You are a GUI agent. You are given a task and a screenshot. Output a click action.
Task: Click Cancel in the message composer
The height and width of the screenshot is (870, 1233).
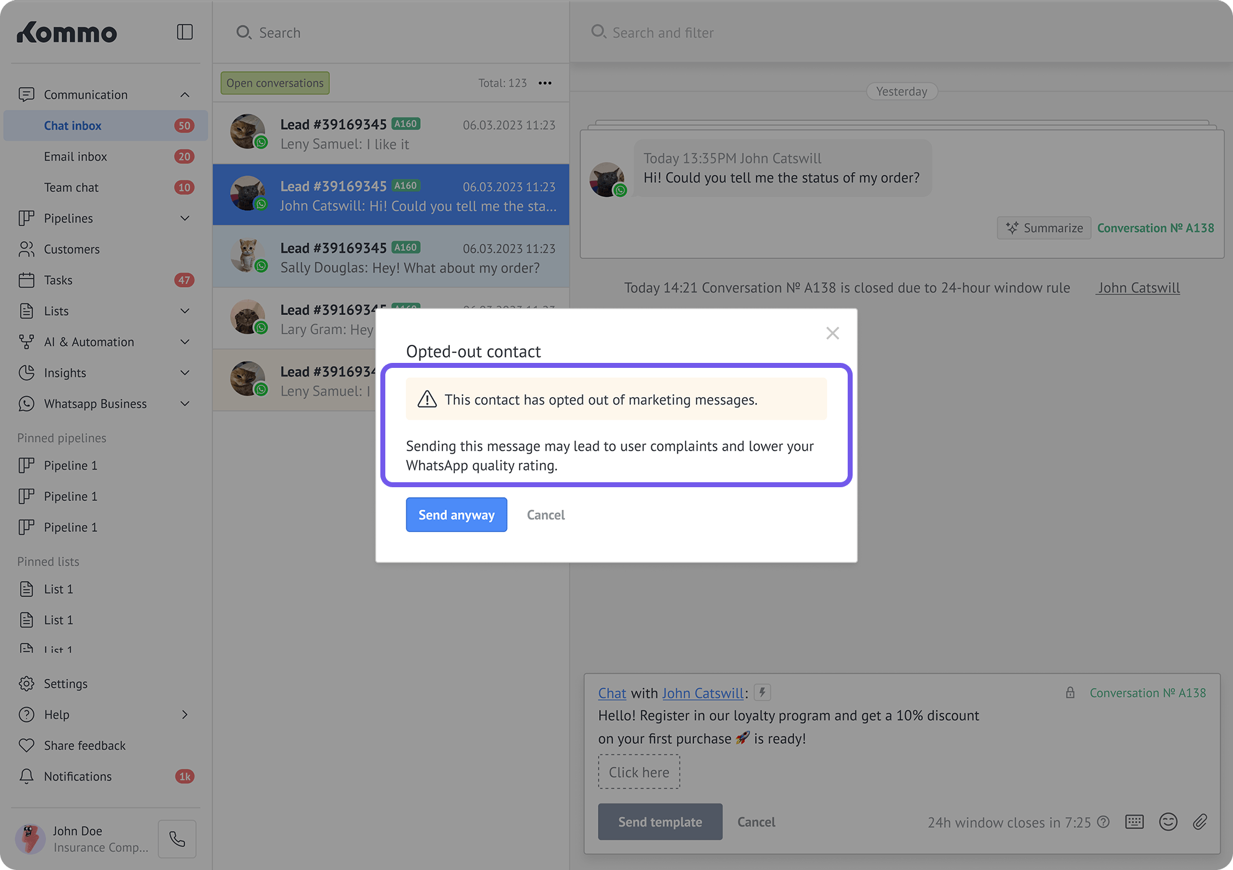pos(756,822)
